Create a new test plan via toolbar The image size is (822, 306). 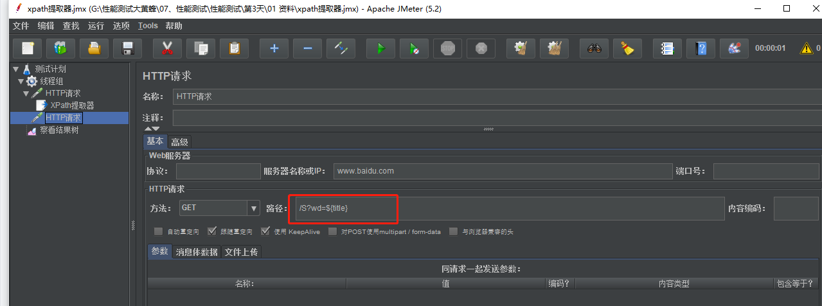click(28, 48)
